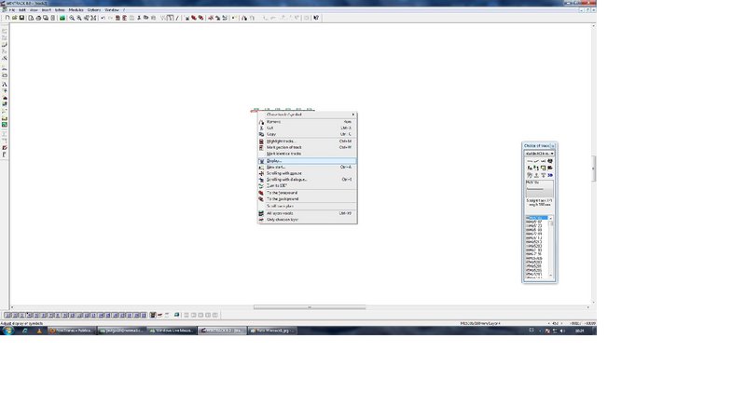
Task: Click the track list scrollbar up arrow
Action: [x=551, y=219]
